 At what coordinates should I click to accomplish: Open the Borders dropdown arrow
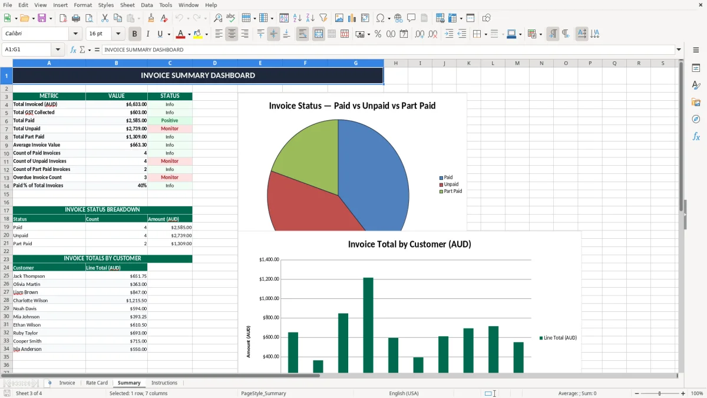487,34
